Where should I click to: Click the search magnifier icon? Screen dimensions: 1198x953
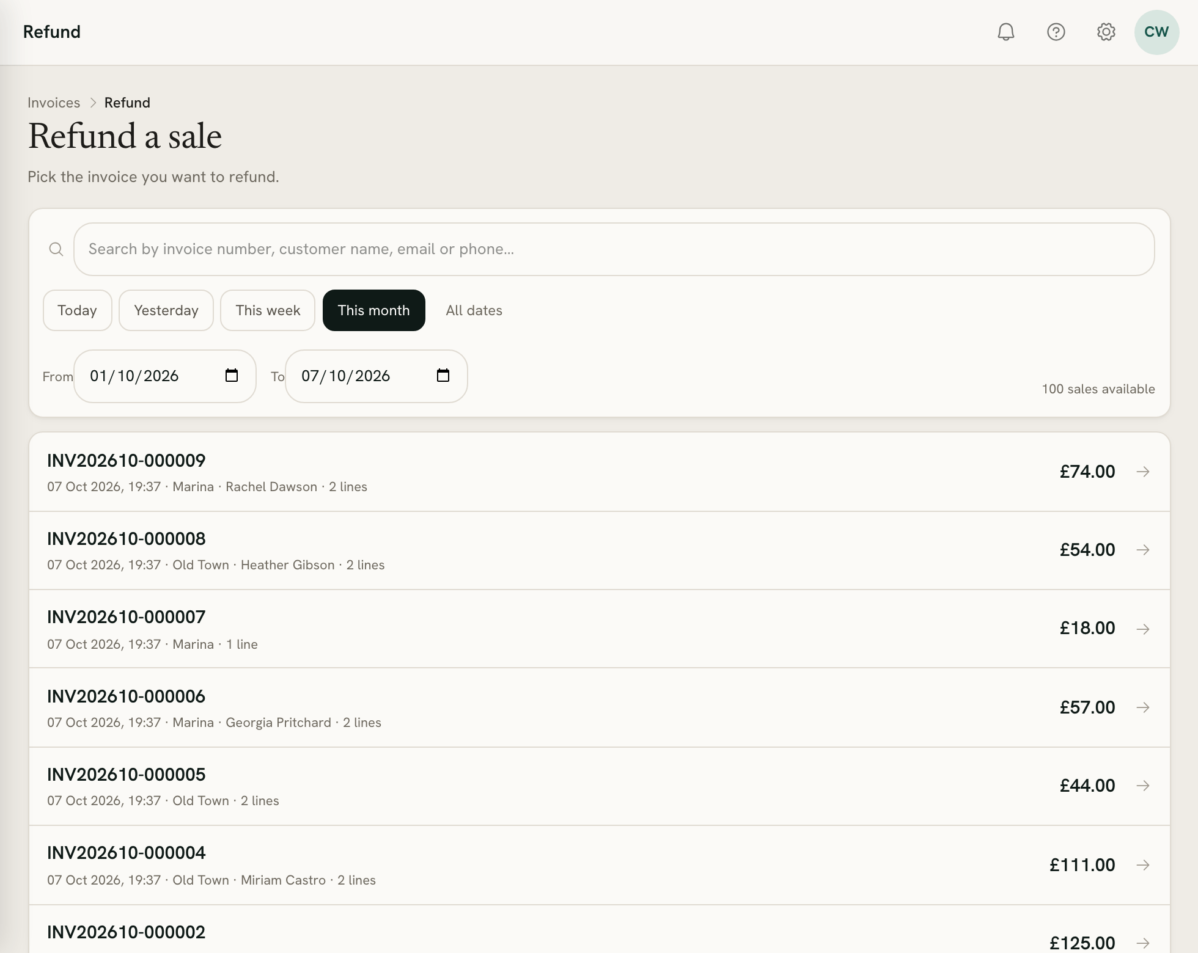click(x=56, y=249)
